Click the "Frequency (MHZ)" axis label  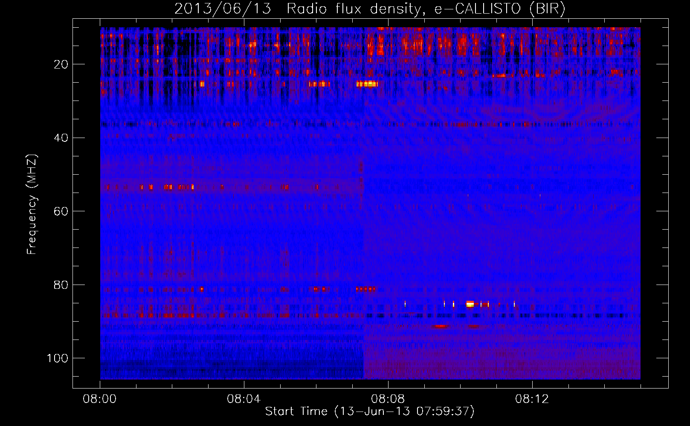pyautogui.click(x=32, y=204)
